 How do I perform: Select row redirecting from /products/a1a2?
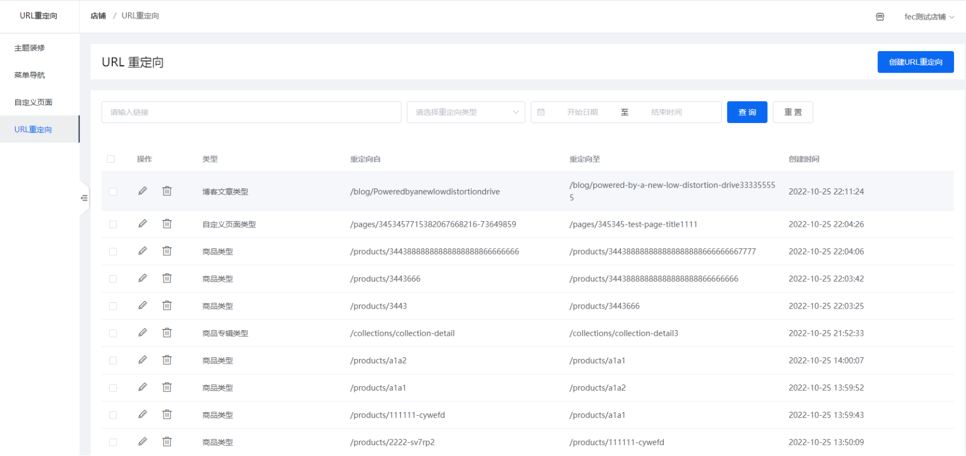point(113,361)
